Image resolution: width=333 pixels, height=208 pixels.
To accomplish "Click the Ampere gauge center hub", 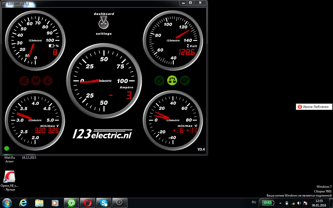I will (98, 81).
